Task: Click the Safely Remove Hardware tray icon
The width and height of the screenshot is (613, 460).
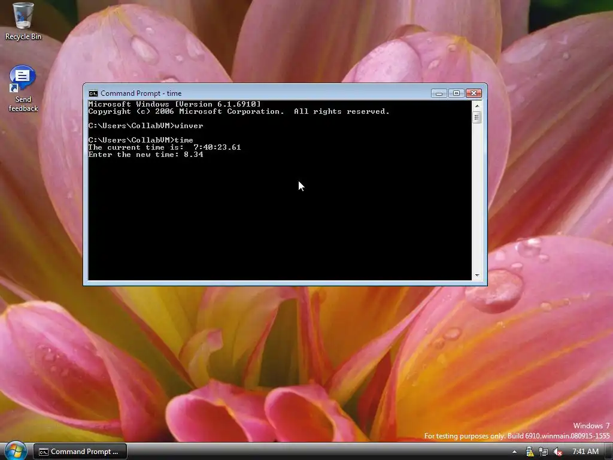Action: pos(530,452)
